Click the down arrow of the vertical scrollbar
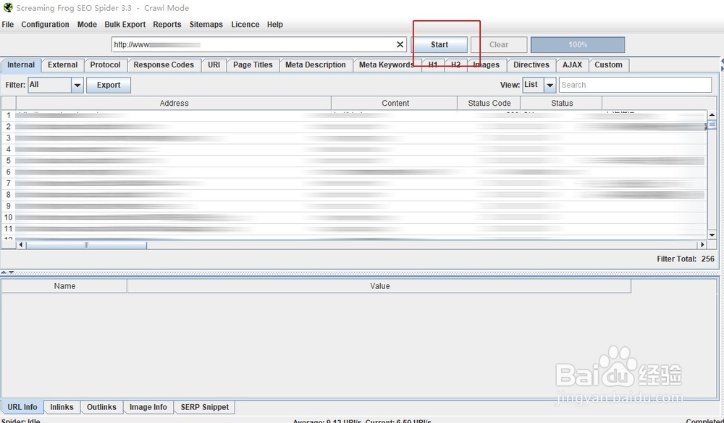 712,235
